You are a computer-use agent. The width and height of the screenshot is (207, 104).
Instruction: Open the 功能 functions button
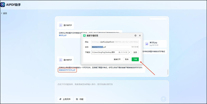click(x=80, y=99)
